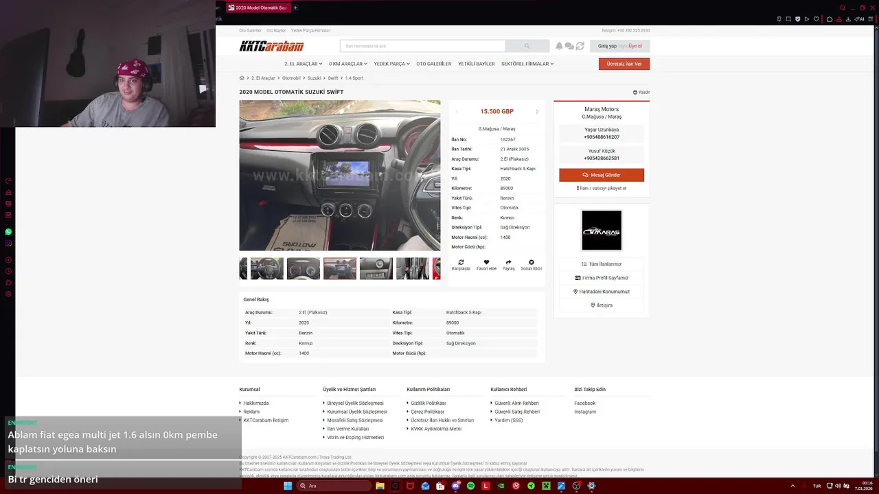Open WhatsApp in the browser sidebar

coord(8,232)
